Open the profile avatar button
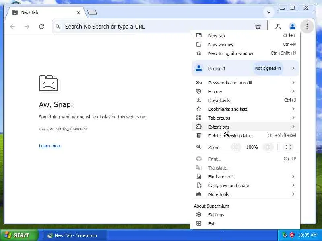The width and height of the screenshot is (322, 241). click(293, 27)
